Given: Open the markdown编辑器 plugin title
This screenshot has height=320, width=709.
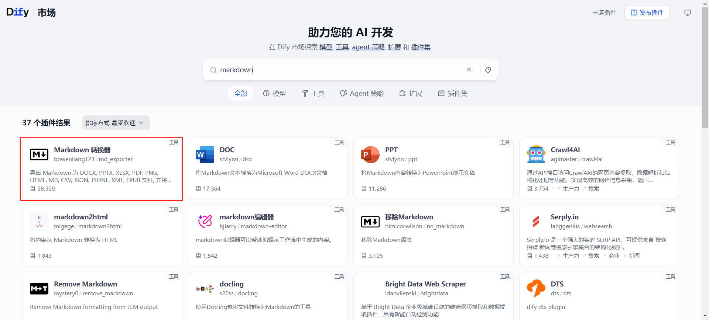Looking at the screenshot, I should click(247, 217).
